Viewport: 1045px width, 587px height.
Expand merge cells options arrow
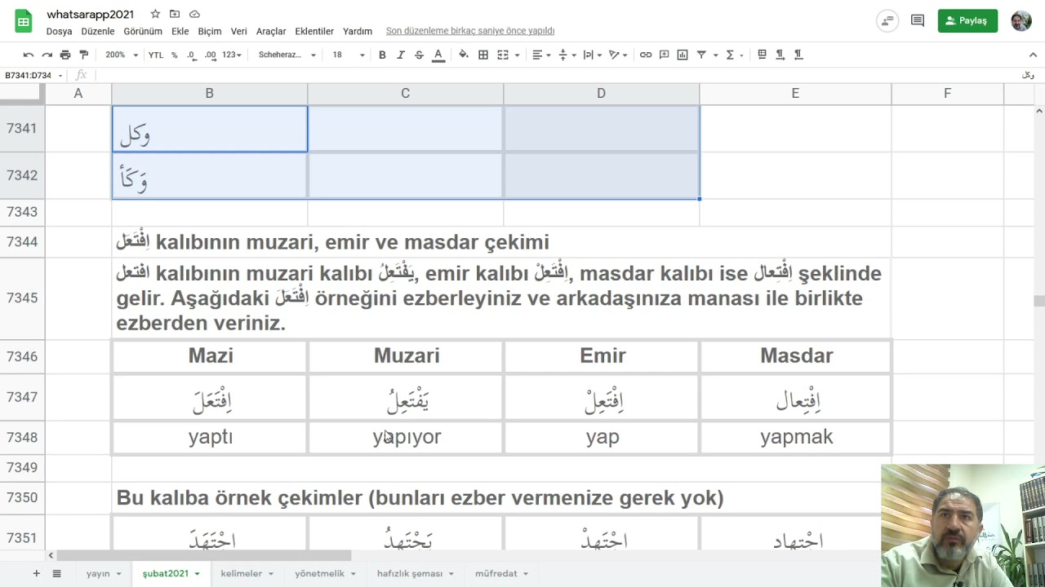pyautogui.click(x=517, y=55)
